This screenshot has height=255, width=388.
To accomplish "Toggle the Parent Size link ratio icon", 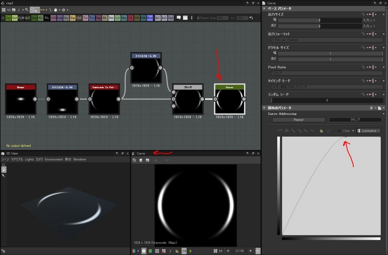I will click(232, 18).
